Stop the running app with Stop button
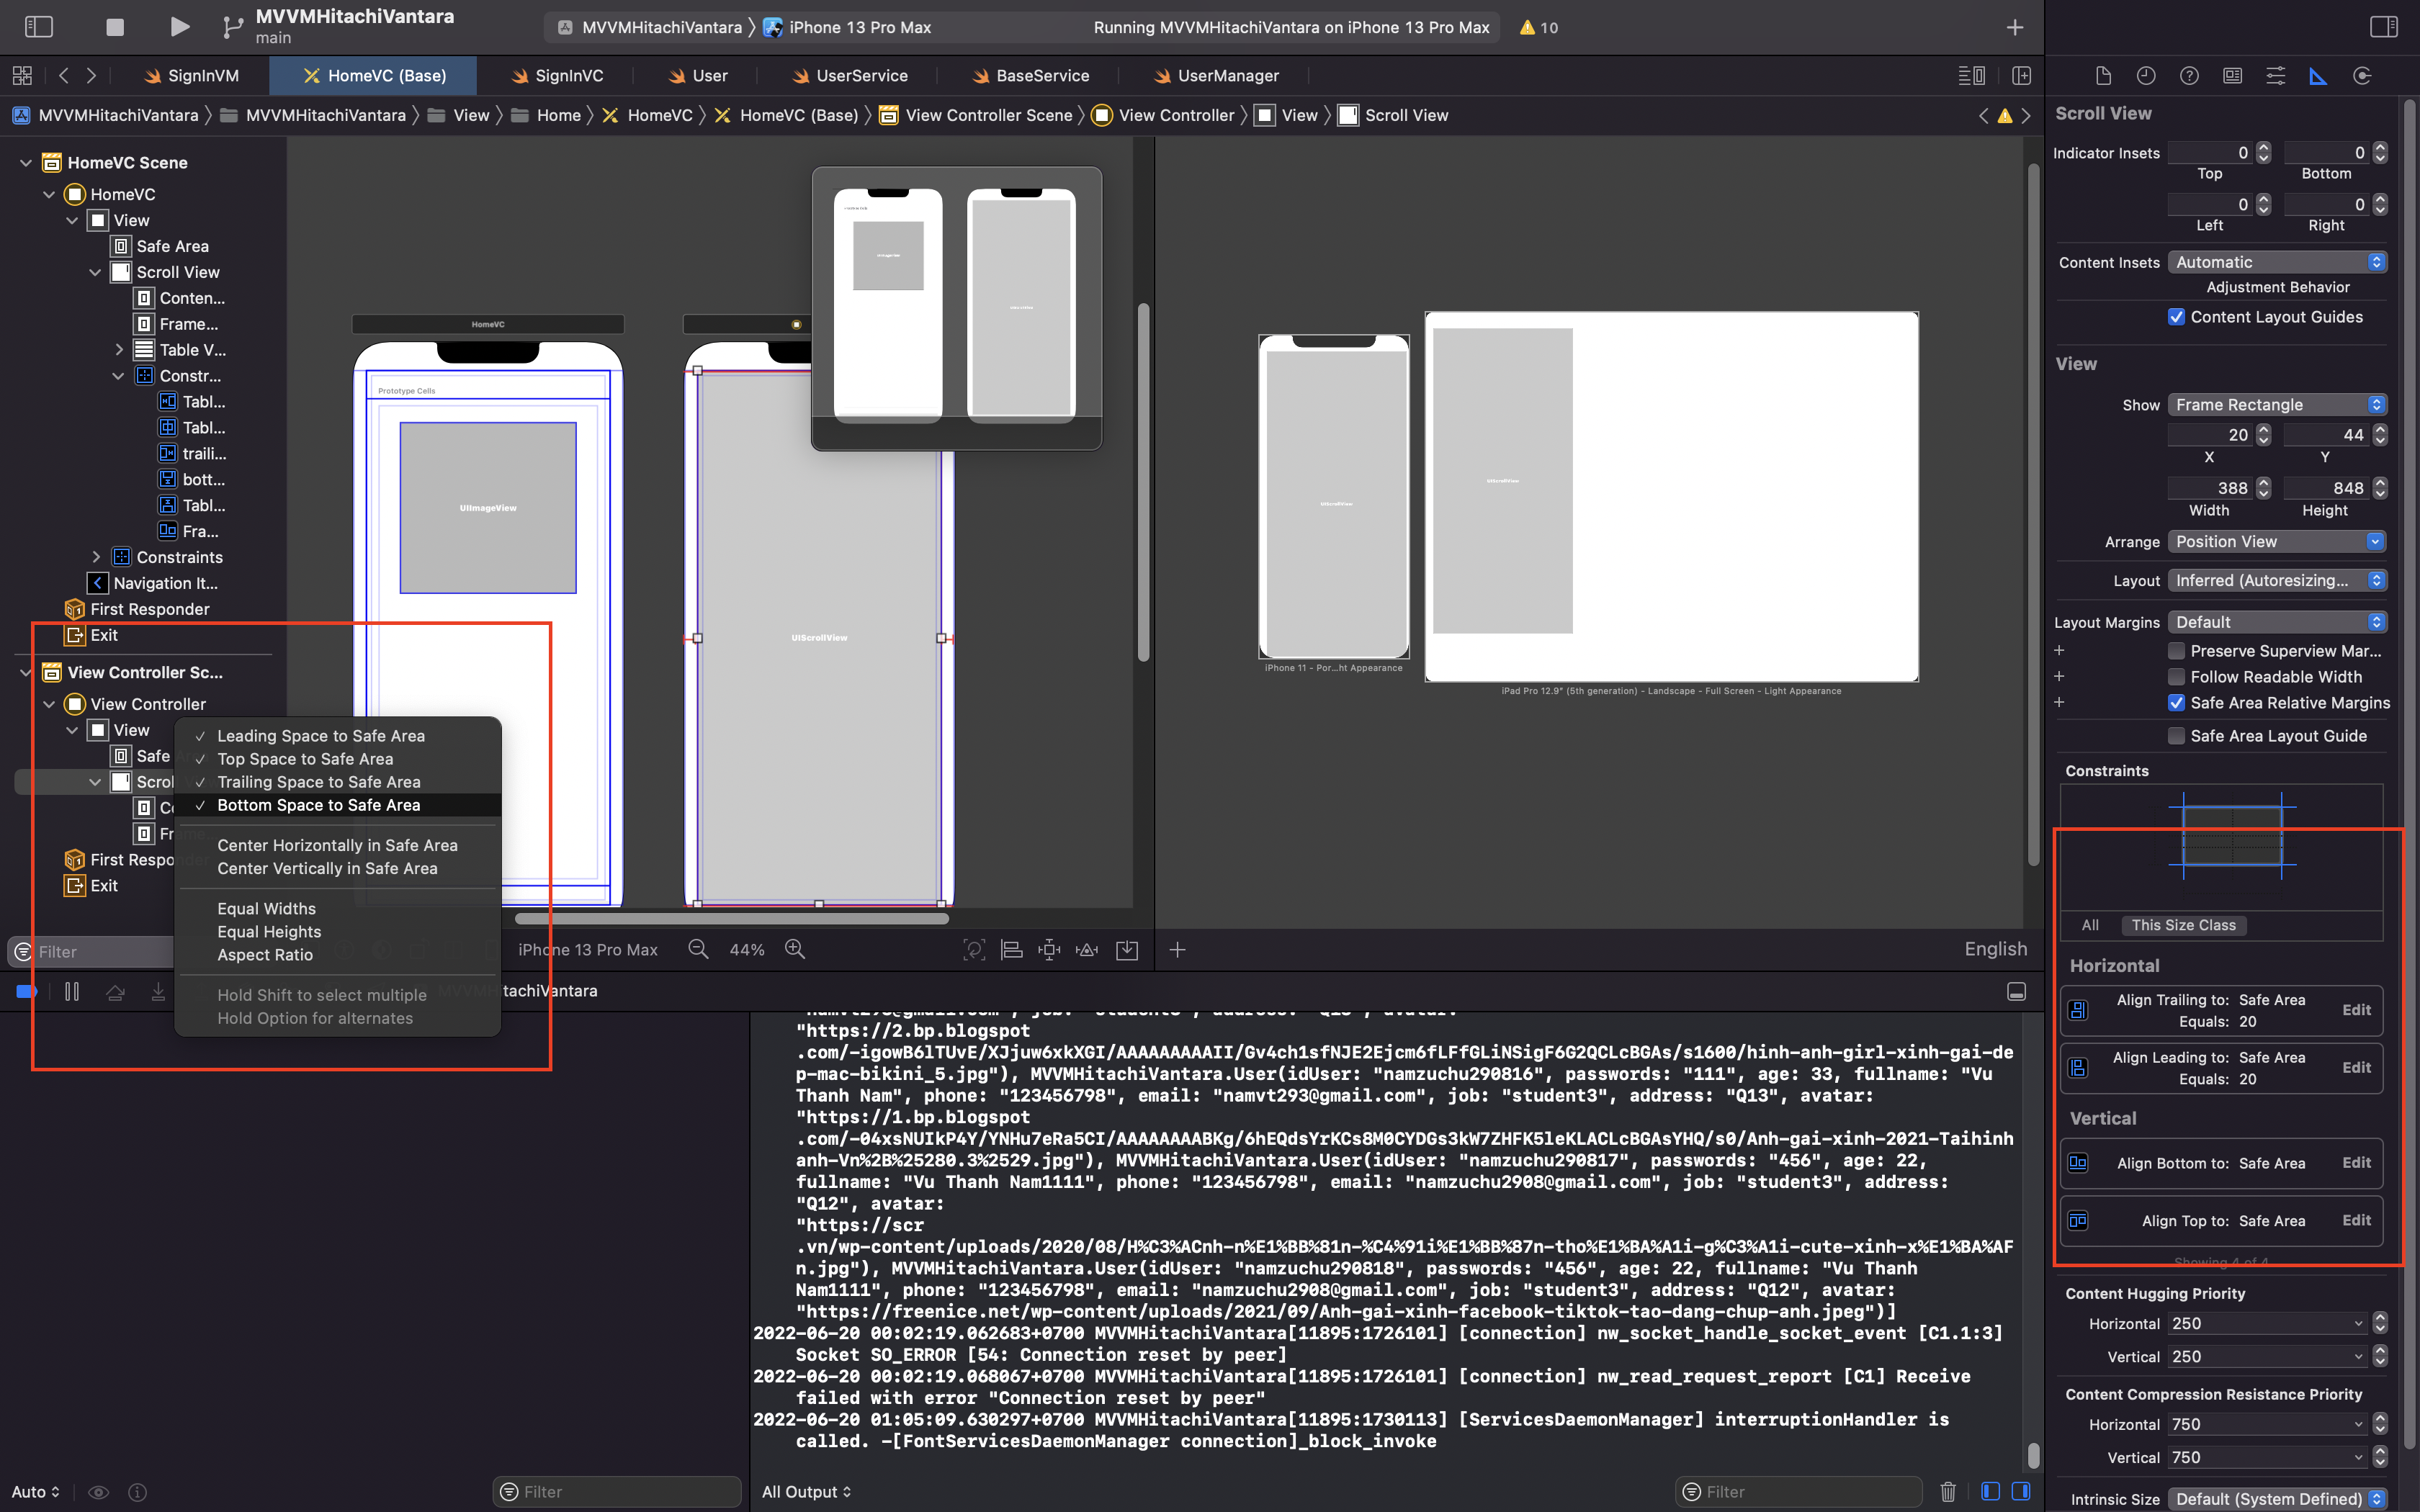Screen dimensions: 2420x1512 [115, 27]
